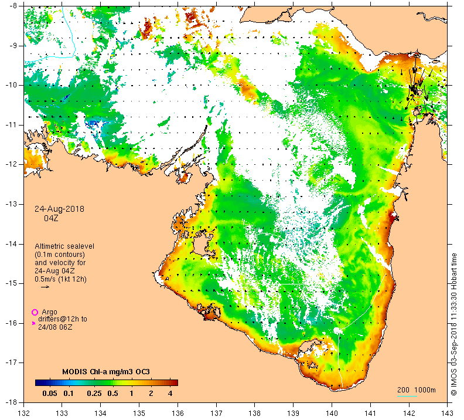Click the IMOS copyright timestamp text

(x=454, y=324)
